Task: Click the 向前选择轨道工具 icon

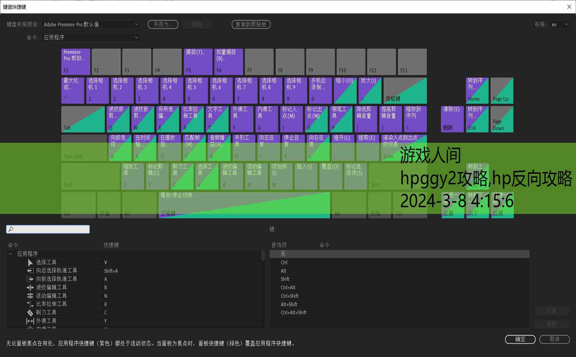Action: (30, 279)
